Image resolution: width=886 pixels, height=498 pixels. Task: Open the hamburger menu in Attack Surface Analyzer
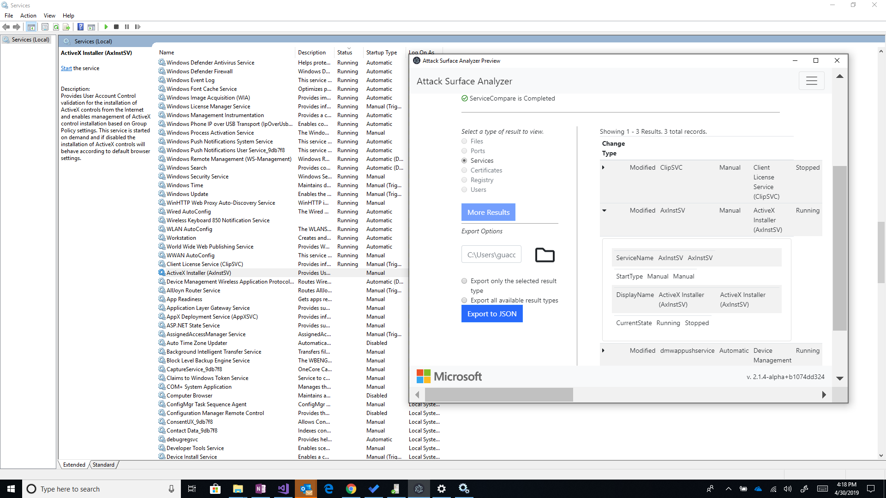pyautogui.click(x=812, y=81)
